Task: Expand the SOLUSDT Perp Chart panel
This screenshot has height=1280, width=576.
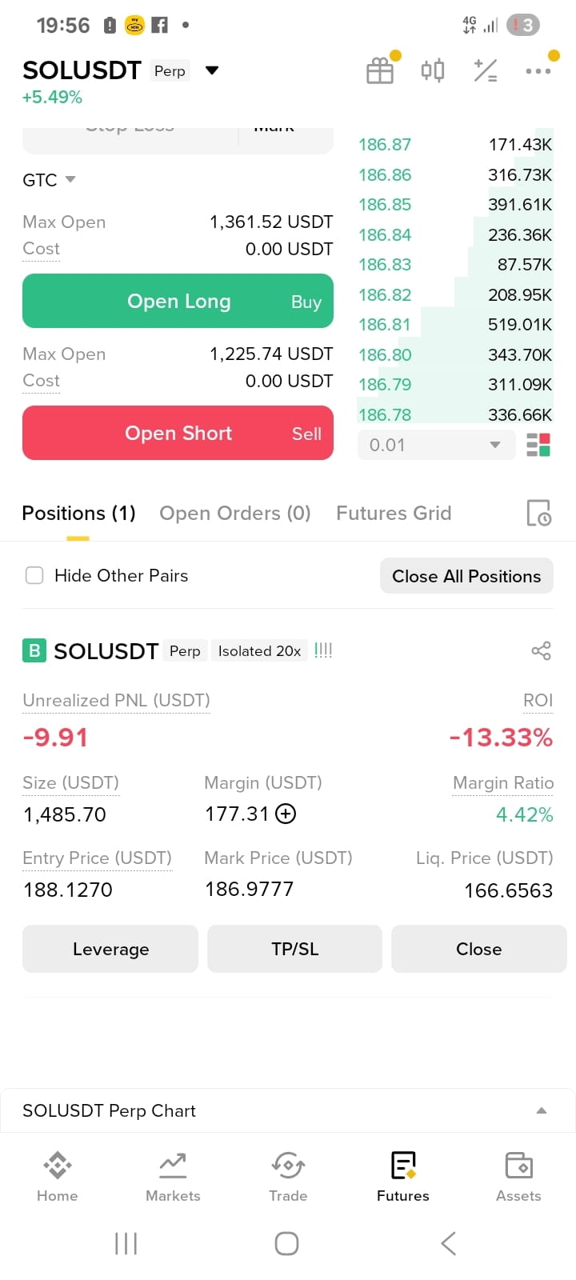Action: (x=288, y=1110)
